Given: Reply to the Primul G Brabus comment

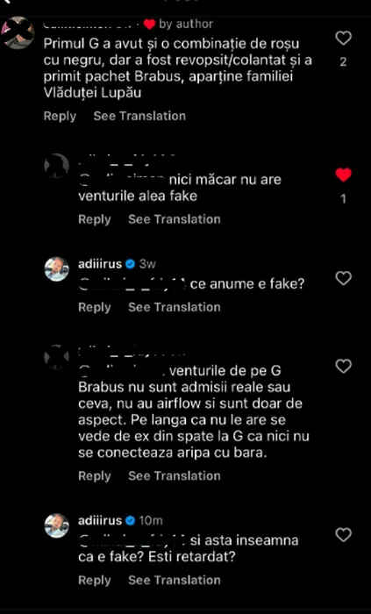Looking at the screenshot, I should (x=60, y=117).
